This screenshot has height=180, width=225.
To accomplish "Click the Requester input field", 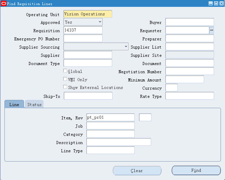I will click(187, 30).
